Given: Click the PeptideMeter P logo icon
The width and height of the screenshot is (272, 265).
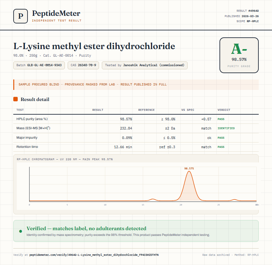Looking at the screenshot, I should (21, 16).
